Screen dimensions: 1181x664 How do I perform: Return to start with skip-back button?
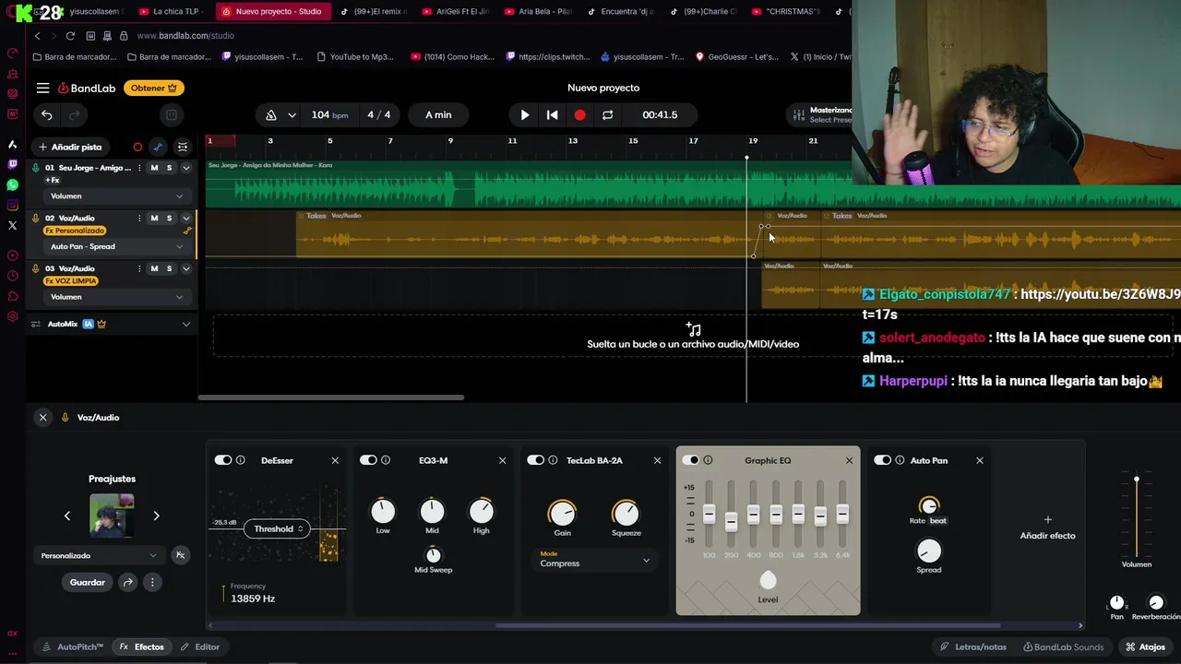click(552, 115)
